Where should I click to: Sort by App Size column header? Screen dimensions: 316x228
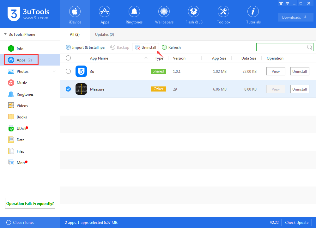point(219,58)
